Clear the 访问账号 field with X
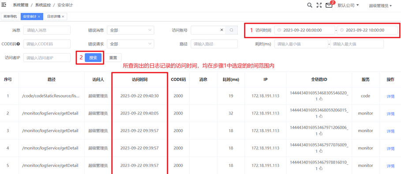401x174 pixels. [x=222, y=30]
